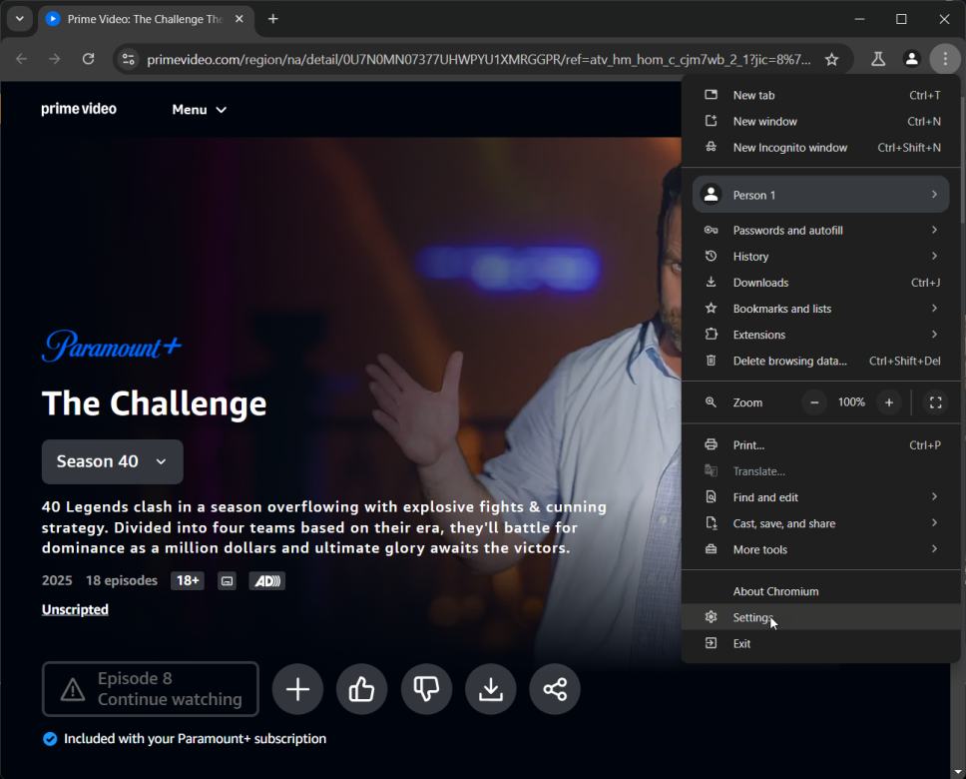This screenshot has height=779, width=966.
Task: Expand Cast, save, and share submenu
Action: pyautogui.click(x=820, y=523)
